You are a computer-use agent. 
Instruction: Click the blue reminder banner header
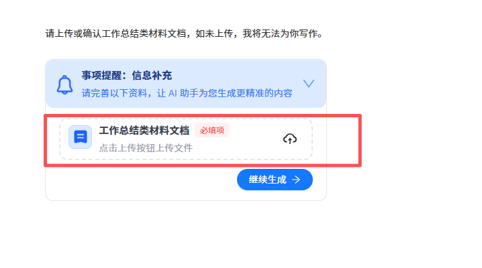click(186, 83)
